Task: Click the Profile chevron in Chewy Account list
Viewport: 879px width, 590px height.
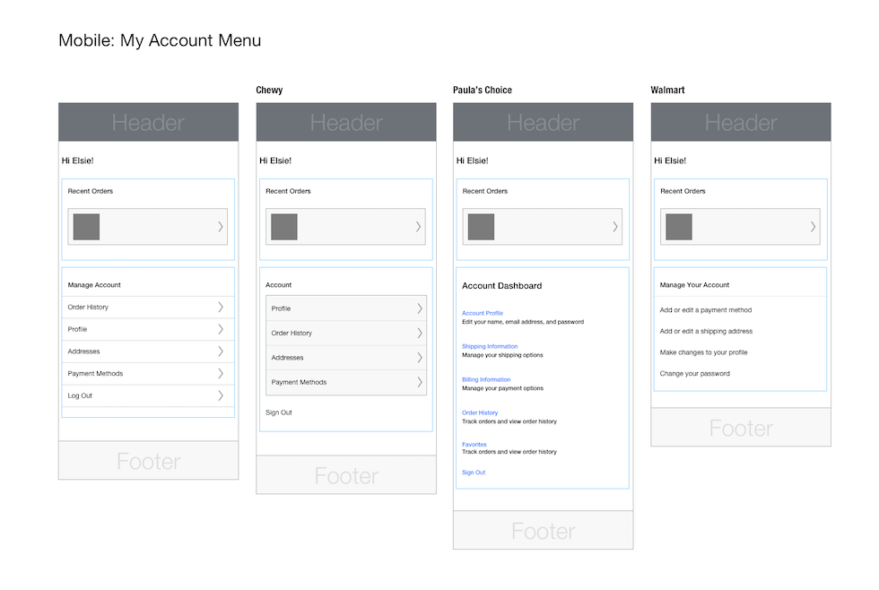Action: [419, 308]
